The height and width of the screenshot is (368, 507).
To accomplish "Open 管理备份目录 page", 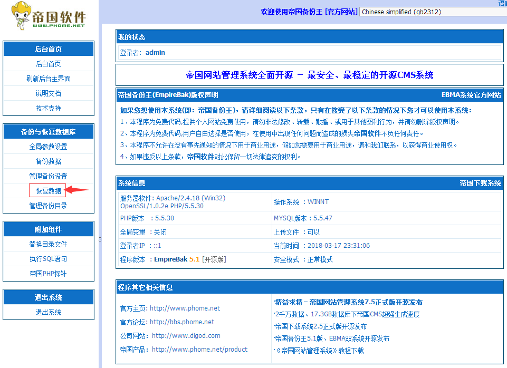I will pos(48,206).
